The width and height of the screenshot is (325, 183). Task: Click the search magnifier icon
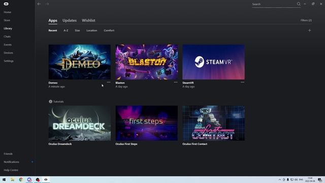click(299, 4)
